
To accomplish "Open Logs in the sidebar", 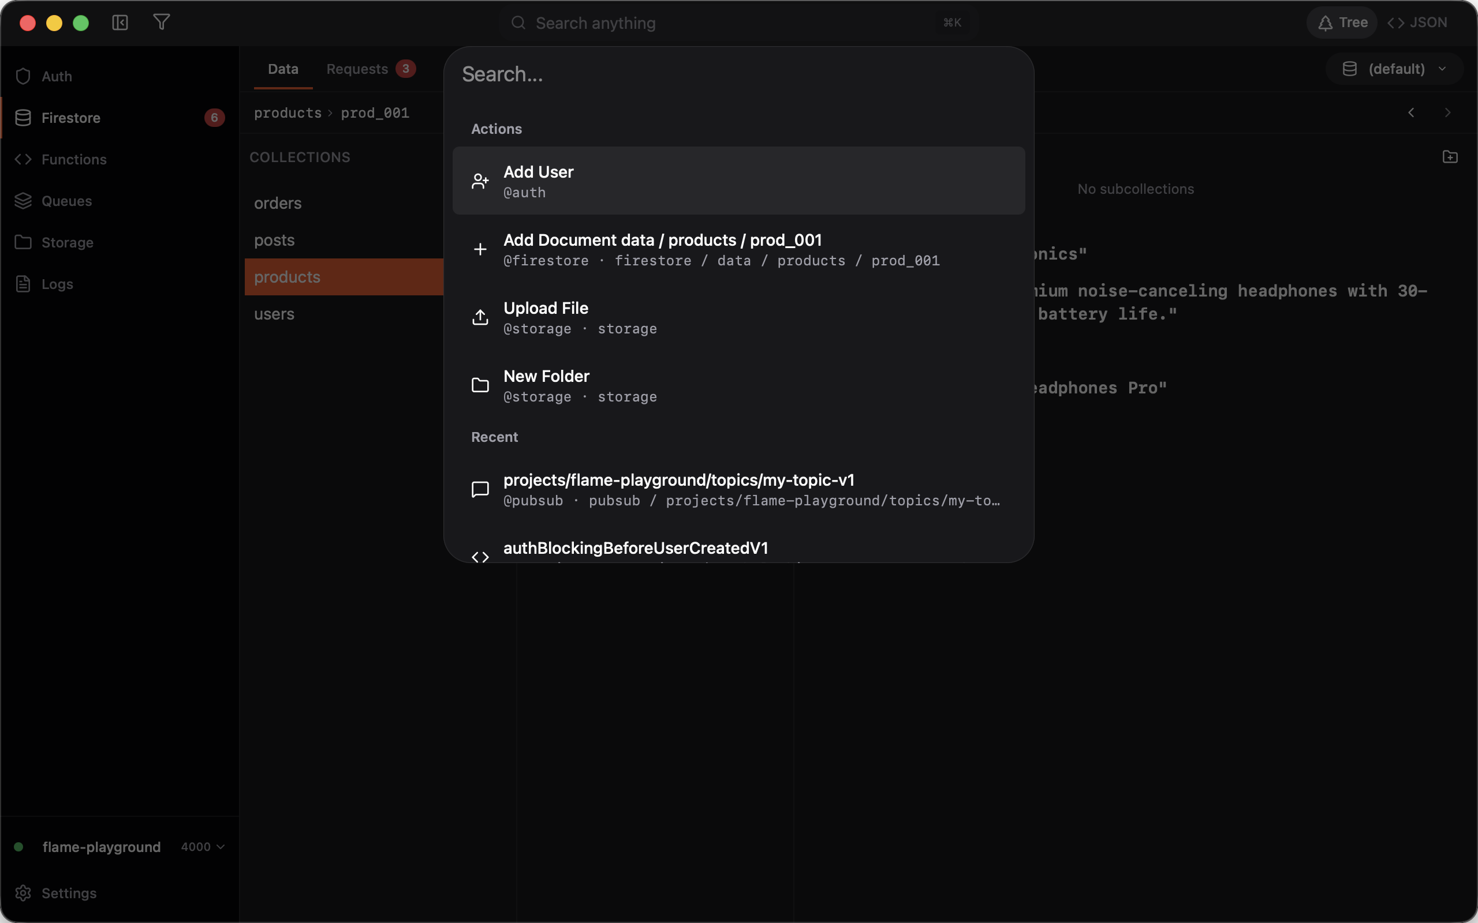I will click(120, 284).
